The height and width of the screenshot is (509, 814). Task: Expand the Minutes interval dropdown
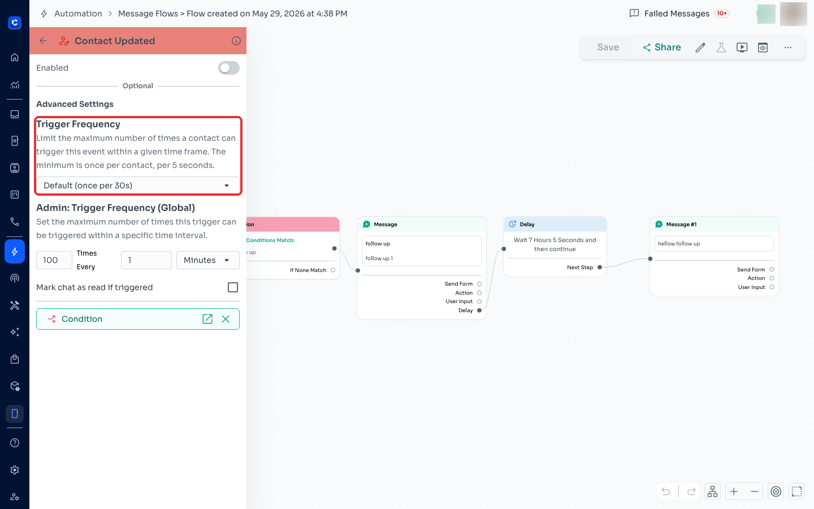click(208, 260)
